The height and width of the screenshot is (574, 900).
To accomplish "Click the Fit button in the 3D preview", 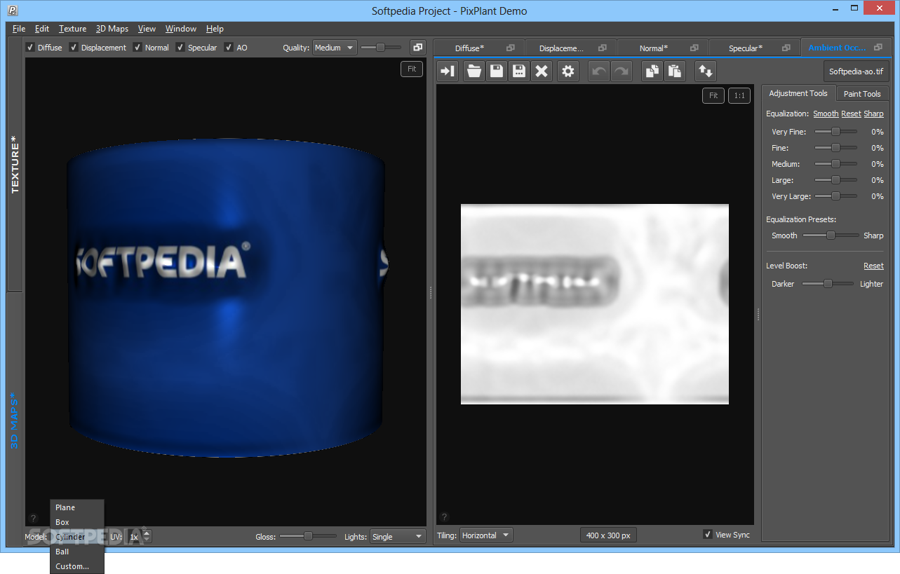I will point(412,69).
